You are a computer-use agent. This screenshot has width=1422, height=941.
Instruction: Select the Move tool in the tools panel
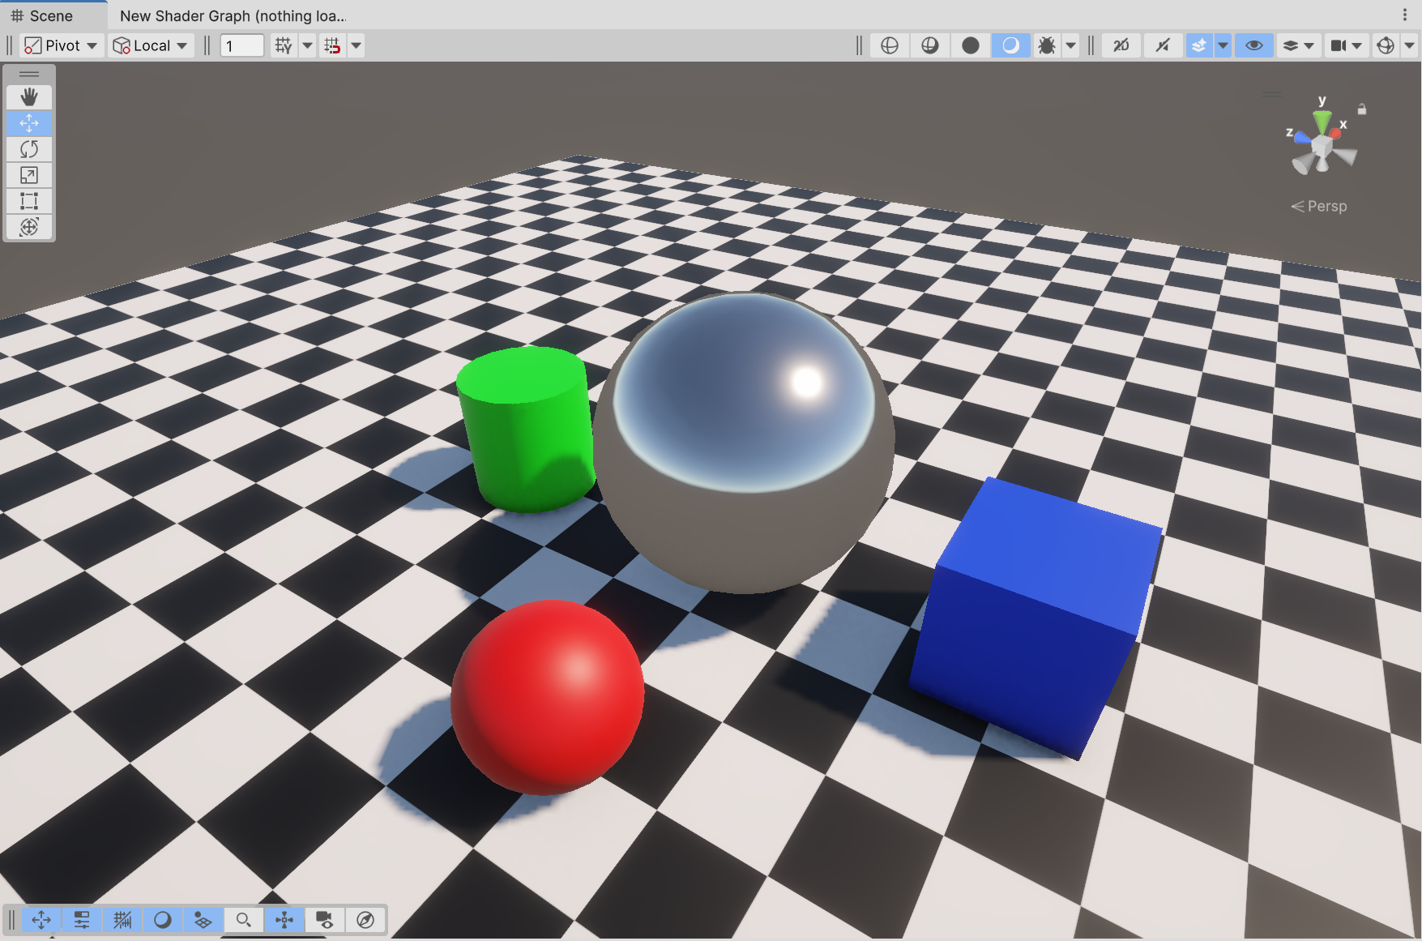coord(29,123)
